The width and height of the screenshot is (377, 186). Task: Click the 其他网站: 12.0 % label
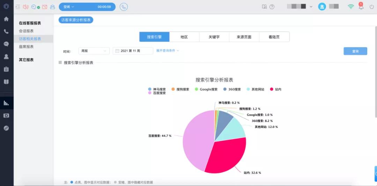pyautogui.click(x=266, y=127)
